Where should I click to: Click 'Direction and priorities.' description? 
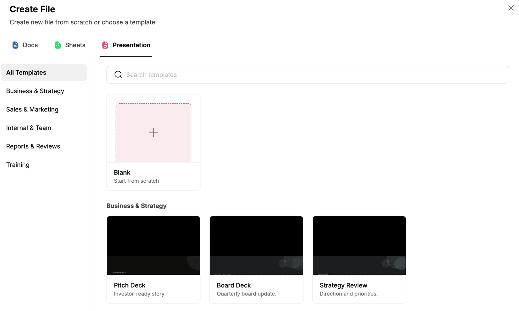point(349,294)
